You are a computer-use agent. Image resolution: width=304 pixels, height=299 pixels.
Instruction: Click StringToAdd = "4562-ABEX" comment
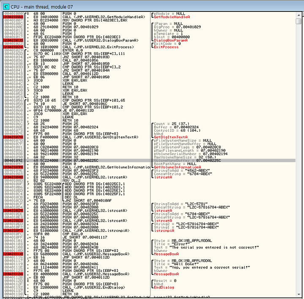click(x=182, y=171)
